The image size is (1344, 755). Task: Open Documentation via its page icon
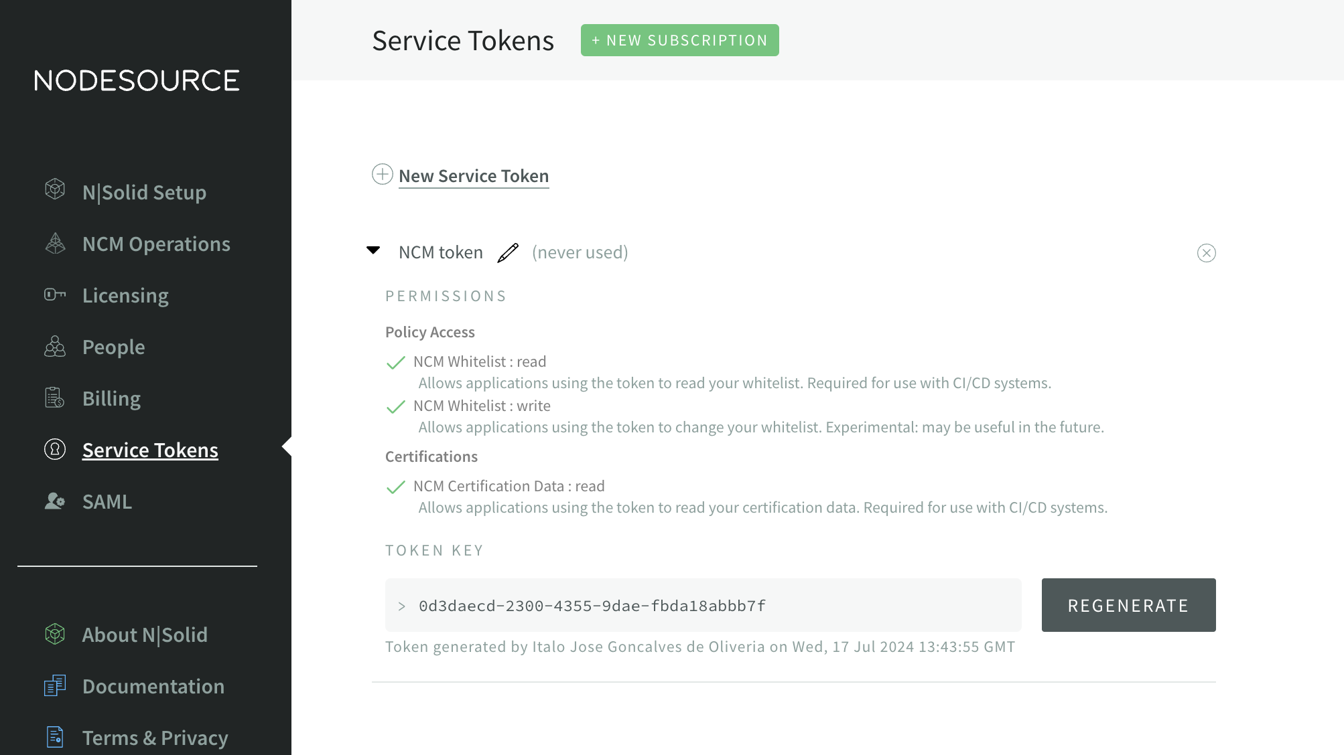54,685
